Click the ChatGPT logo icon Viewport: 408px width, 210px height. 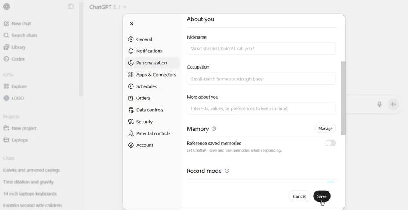[7, 7]
